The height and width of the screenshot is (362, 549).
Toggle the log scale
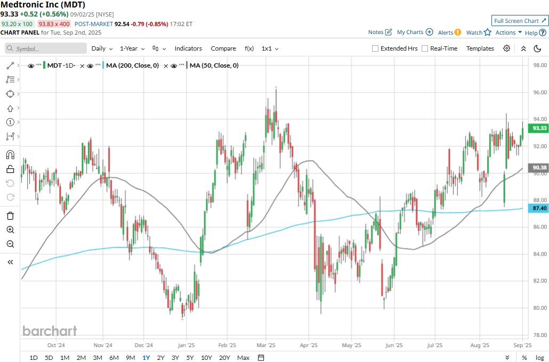539,357
